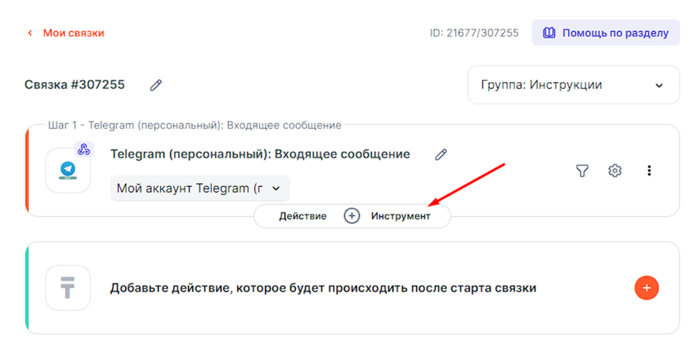693x348 pixels.
Task: Click the ID: 21677/307255 label
Action: 474,33
